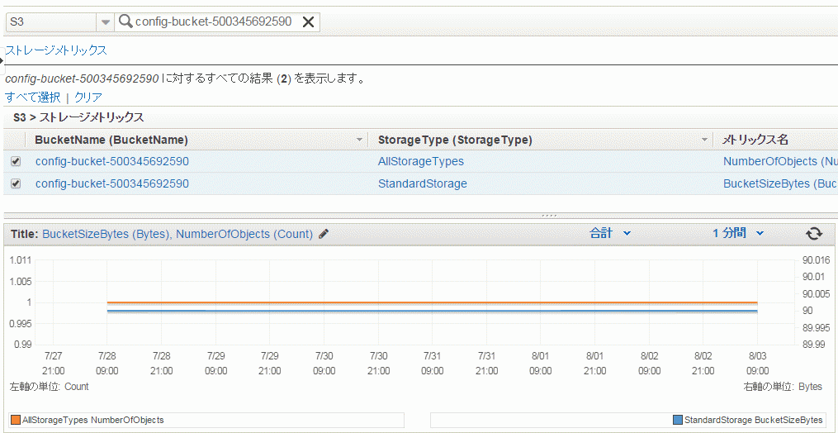Open the 1 分間 period dropdown
This screenshot has width=838, height=433.
pyautogui.click(x=737, y=233)
